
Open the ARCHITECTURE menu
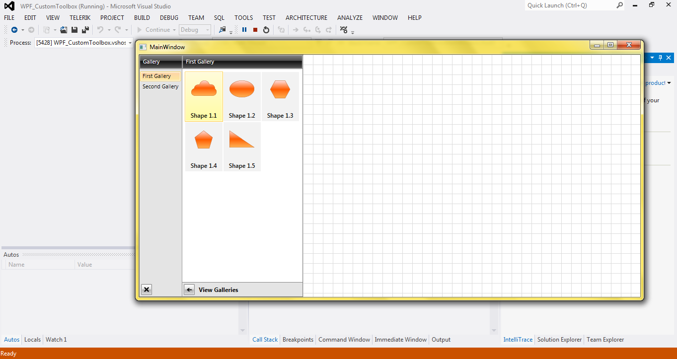tap(306, 17)
